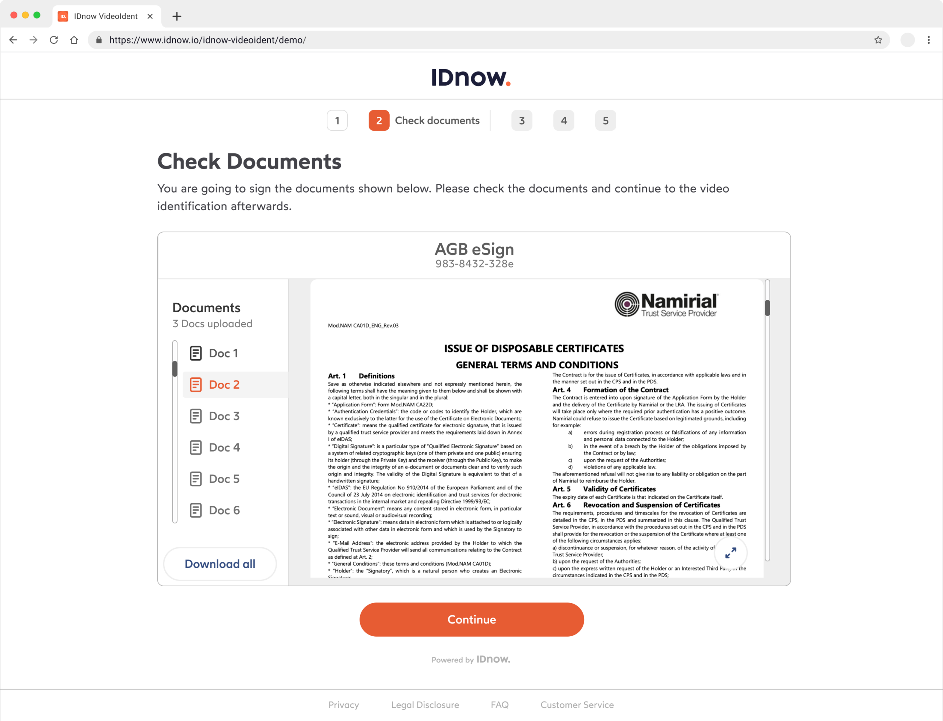Click the Doc 4 file icon
The image size is (943, 721).
(196, 447)
